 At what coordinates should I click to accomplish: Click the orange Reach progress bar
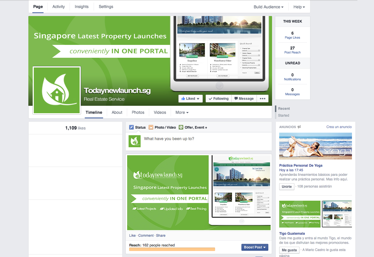172,249
